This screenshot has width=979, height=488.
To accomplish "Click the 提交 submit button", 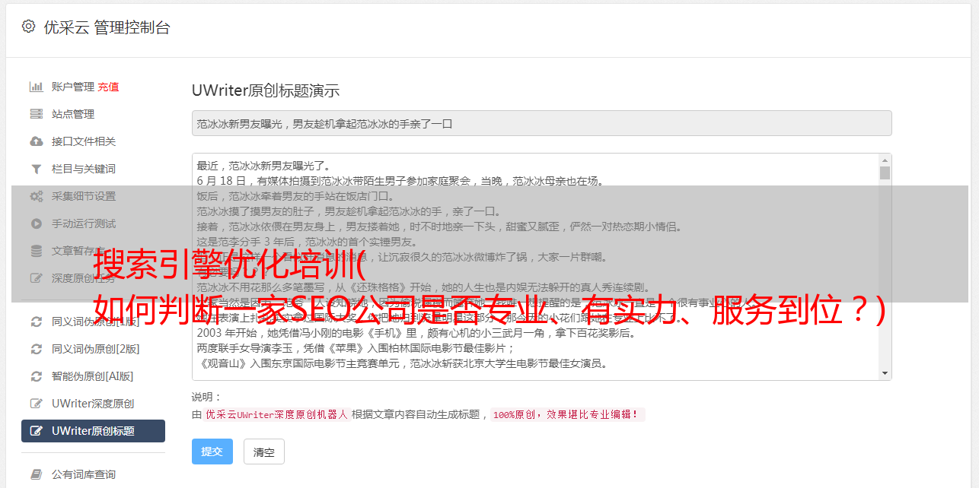I will 212,452.
